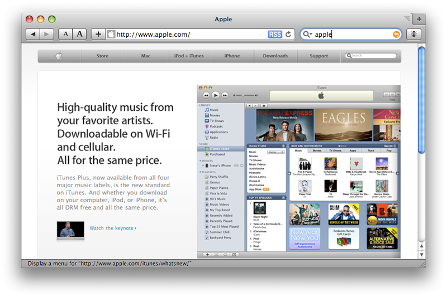The width and height of the screenshot is (447, 297).
Task: Open the Genres dropdown in iTunes Store panel
Action: pos(275,152)
